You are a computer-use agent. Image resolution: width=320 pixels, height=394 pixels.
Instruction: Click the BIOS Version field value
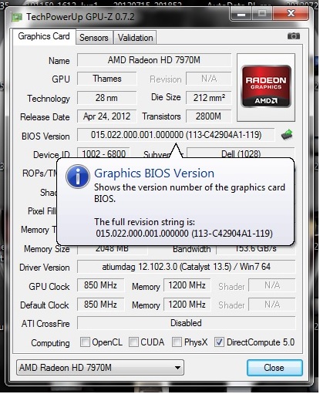pyautogui.click(x=176, y=135)
